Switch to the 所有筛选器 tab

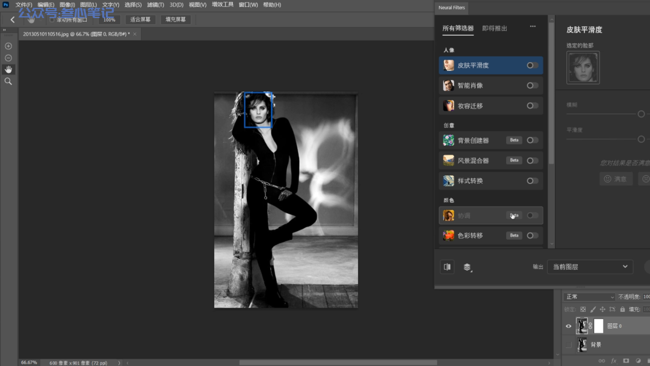pos(457,28)
